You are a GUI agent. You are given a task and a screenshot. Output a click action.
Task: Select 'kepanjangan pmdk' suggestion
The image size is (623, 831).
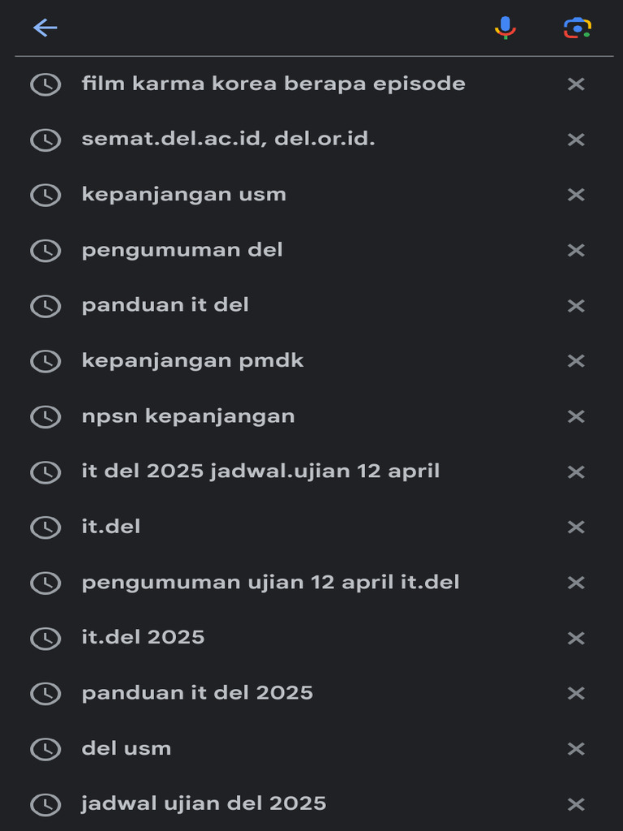coord(192,360)
